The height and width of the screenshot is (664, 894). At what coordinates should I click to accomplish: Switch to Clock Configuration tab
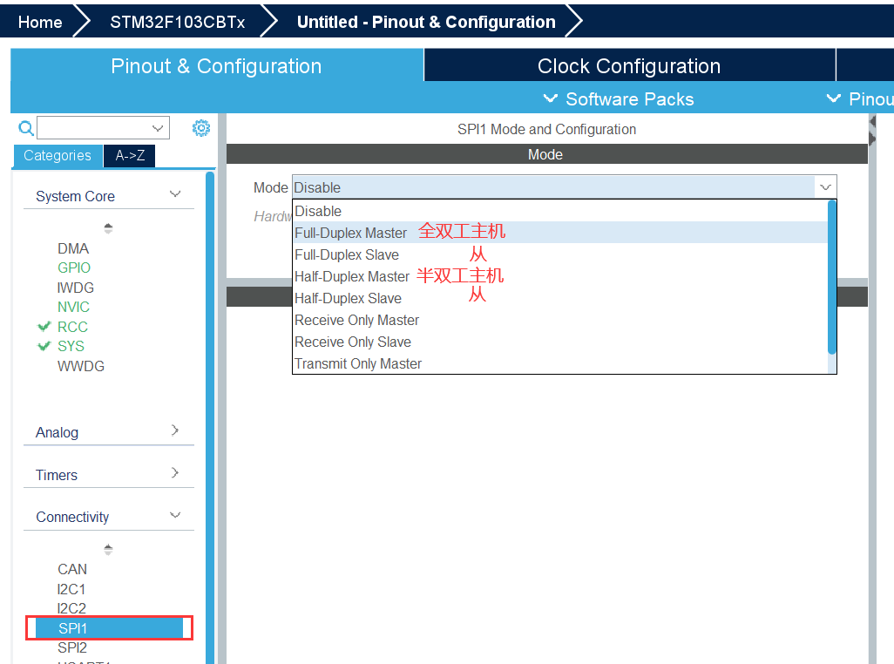tap(629, 65)
